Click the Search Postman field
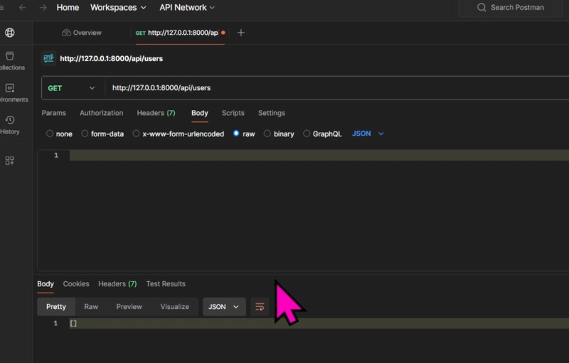 [511, 8]
